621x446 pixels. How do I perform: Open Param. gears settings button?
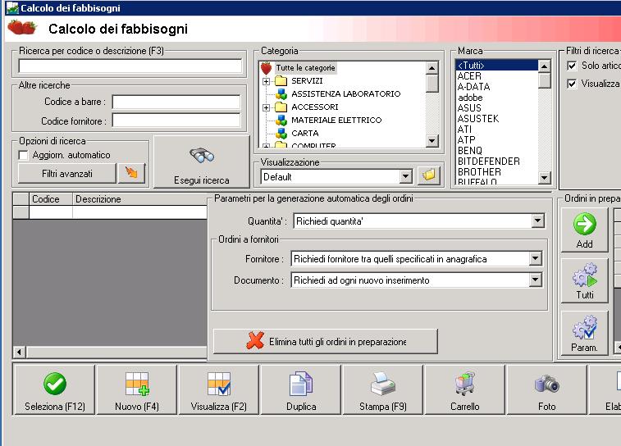coord(584,333)
